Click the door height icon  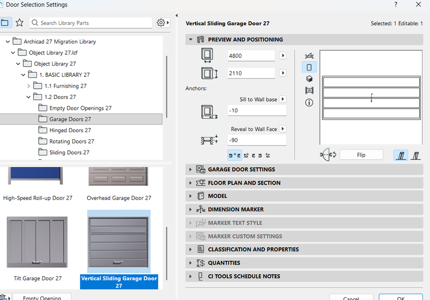pyautogui.click(x=209, y=74)
